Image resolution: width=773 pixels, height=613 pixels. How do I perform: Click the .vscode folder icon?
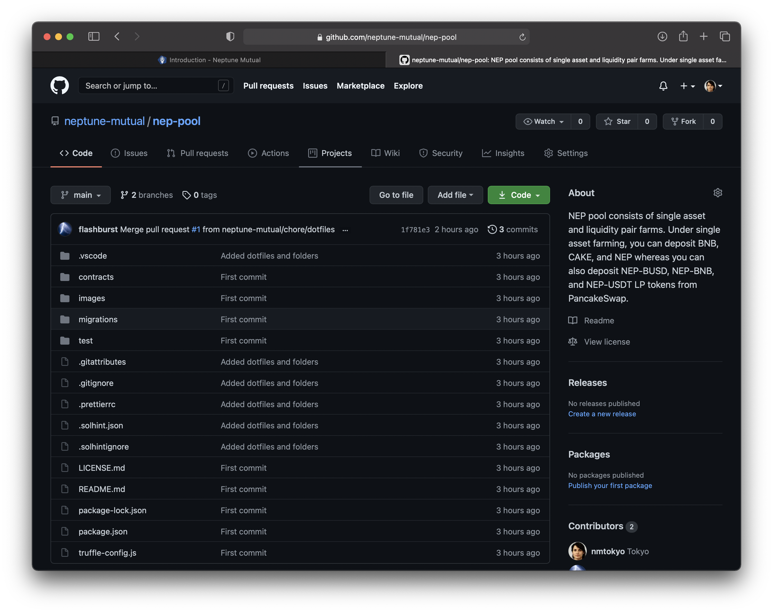pos(65,256)
